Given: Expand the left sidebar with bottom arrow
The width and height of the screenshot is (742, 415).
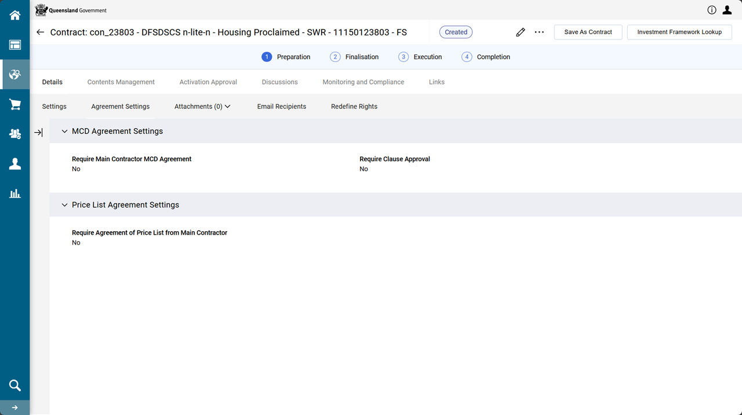Looking at the screenshot, I should pos(14,407).
